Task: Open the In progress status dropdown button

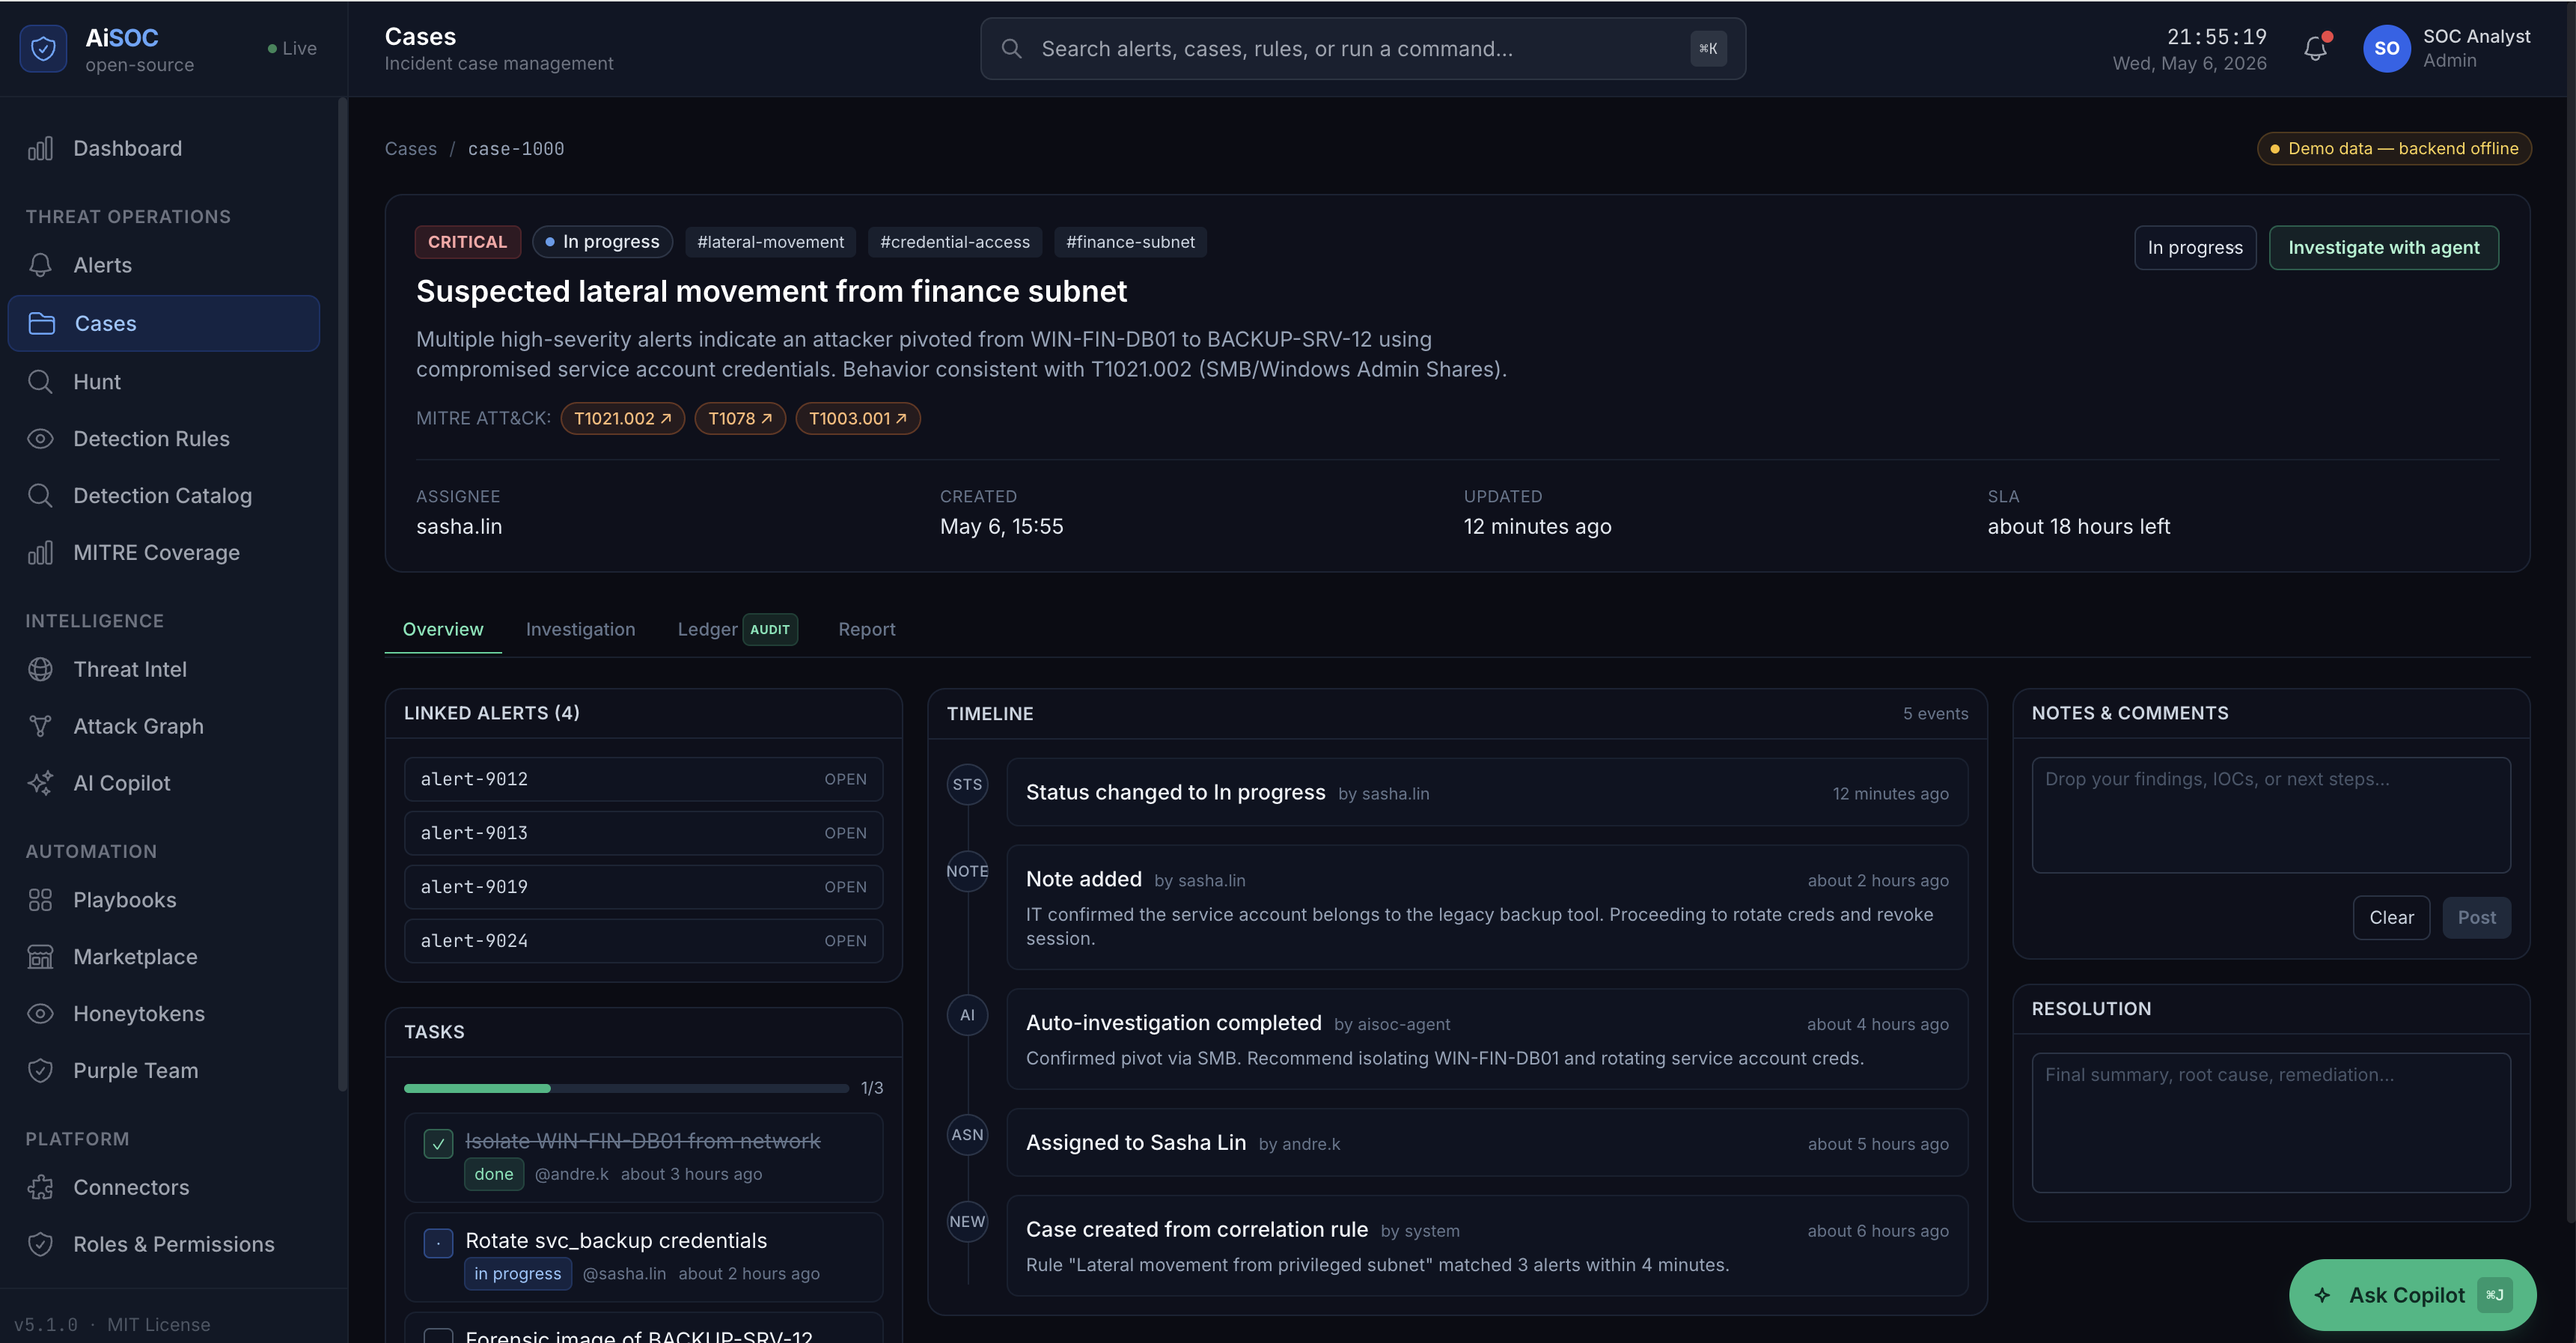Action: pos(2195,248)
